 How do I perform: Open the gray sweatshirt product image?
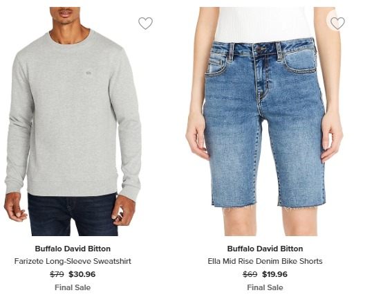click(x=73, y=121)
